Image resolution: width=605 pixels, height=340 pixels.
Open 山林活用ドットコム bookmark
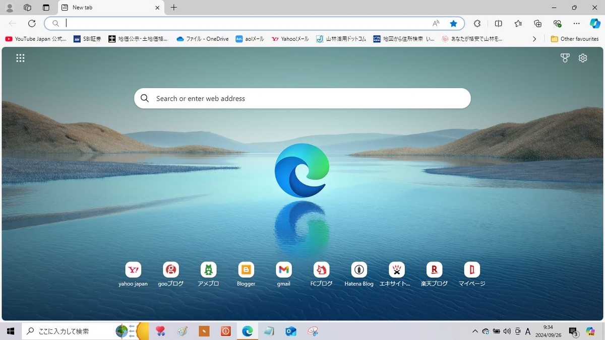[x=341, y=39]
